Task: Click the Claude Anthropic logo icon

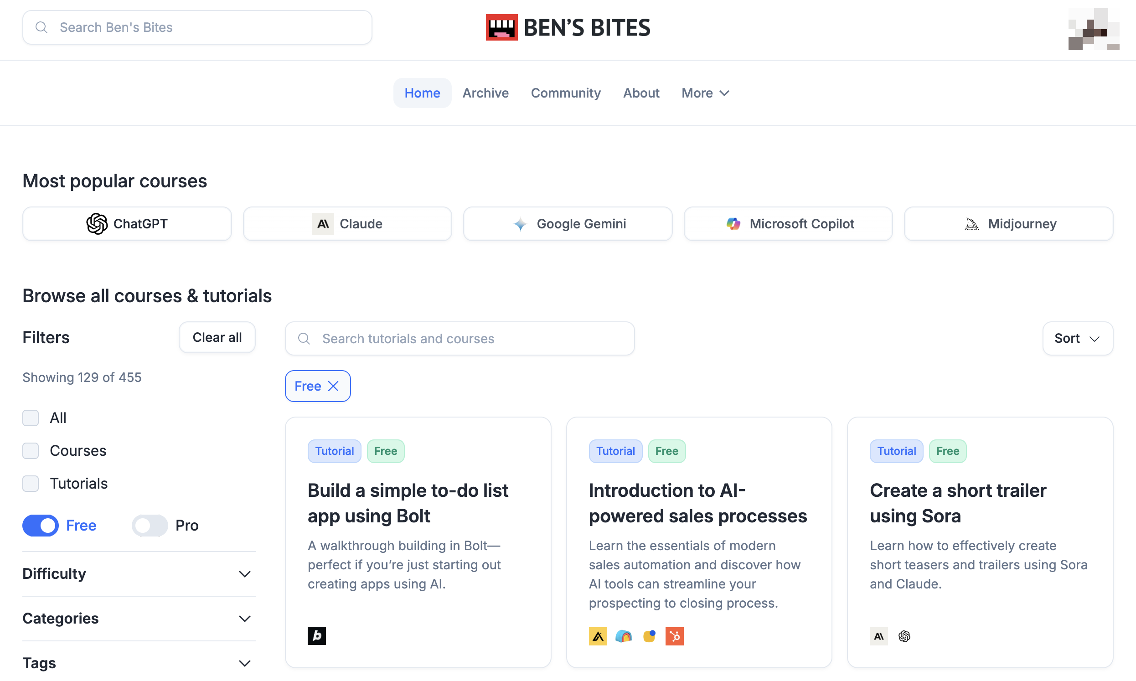Action: (323, 224)
